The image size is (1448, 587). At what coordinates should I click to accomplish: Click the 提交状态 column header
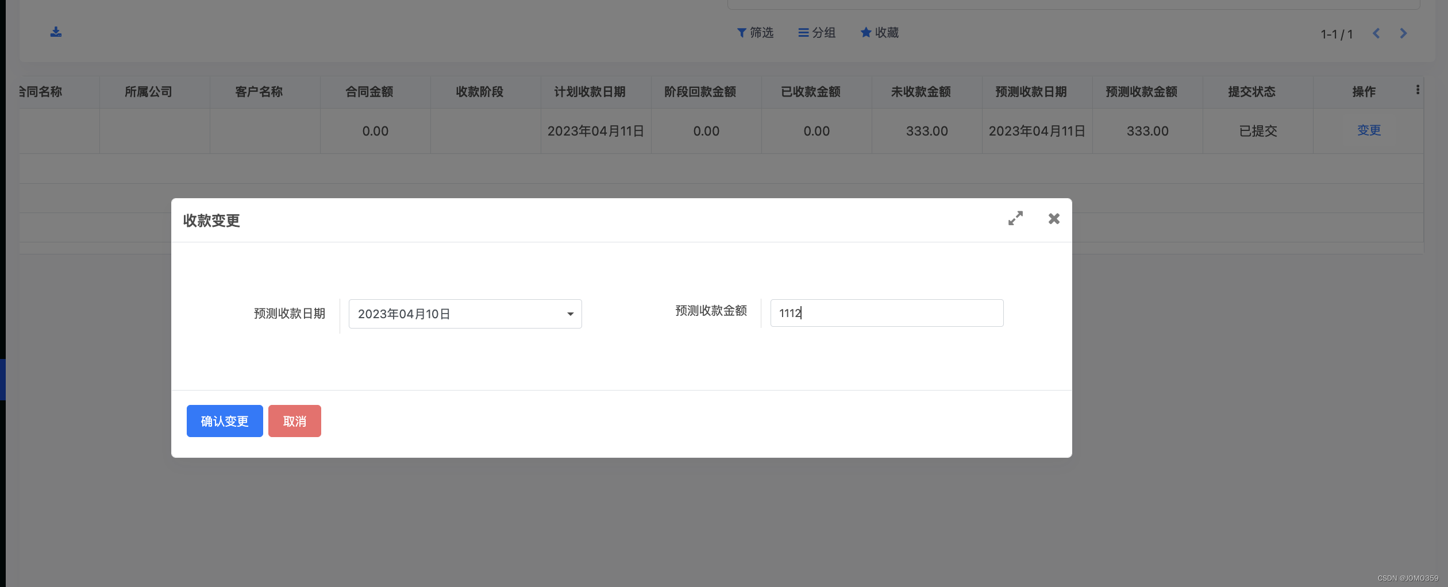1251,91
